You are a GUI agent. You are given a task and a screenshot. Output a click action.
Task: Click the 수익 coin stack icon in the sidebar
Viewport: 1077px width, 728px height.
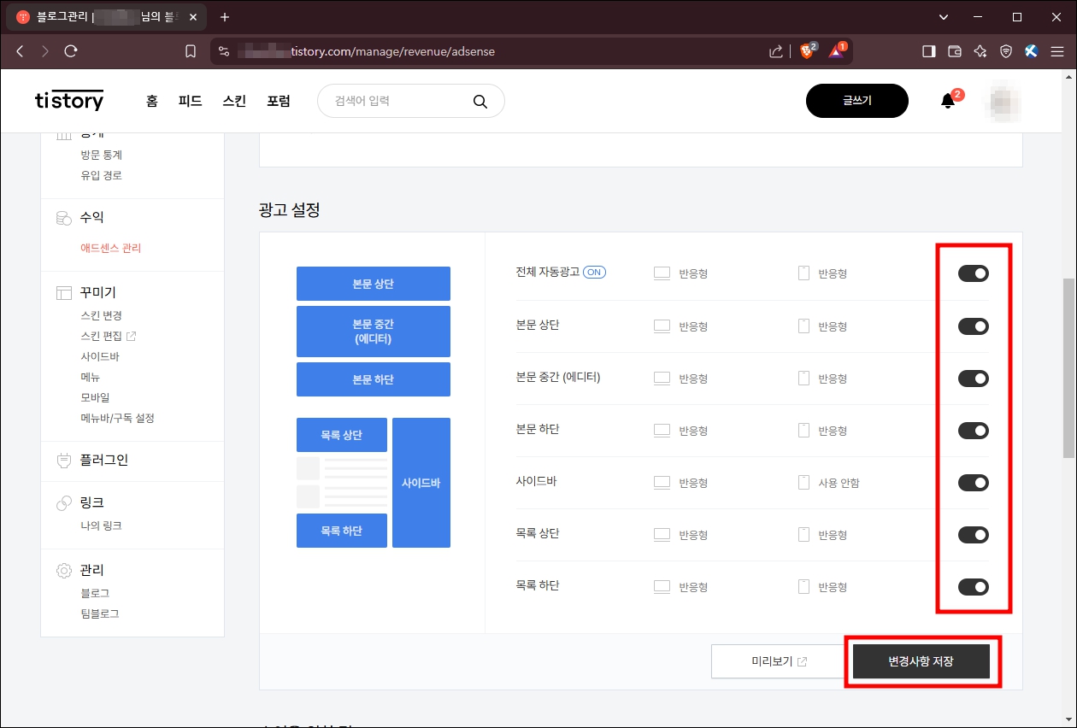point(64,218)
